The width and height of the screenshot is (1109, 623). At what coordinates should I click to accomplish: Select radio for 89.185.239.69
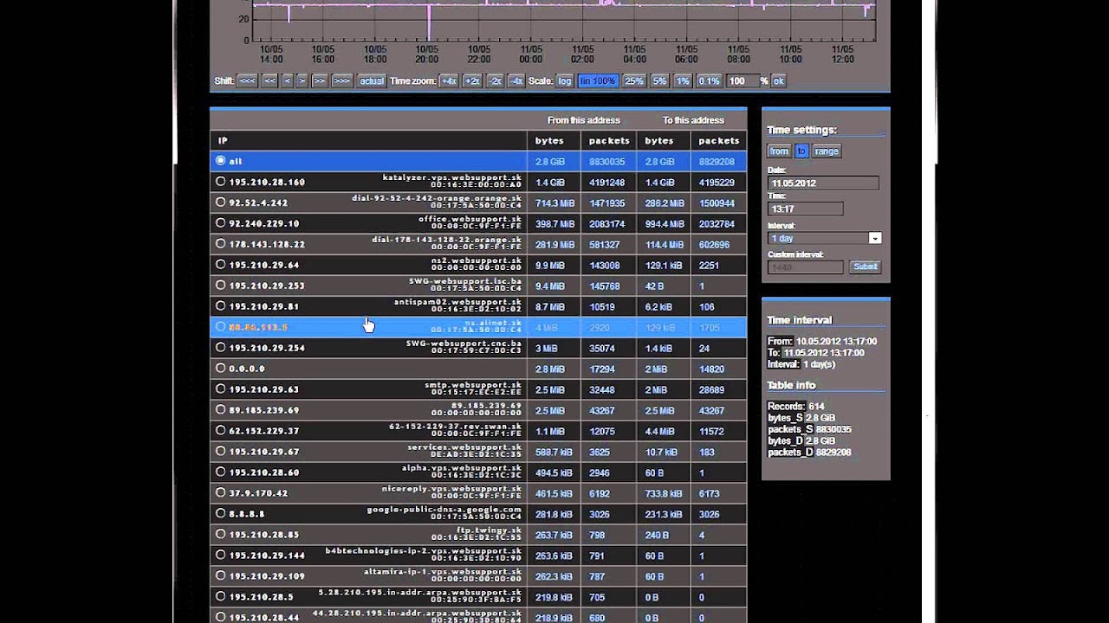click(220, 410)
